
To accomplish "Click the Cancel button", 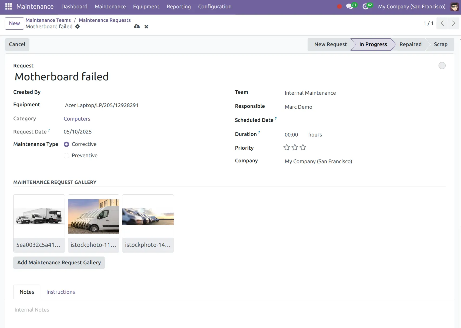I will coord(17,44).
